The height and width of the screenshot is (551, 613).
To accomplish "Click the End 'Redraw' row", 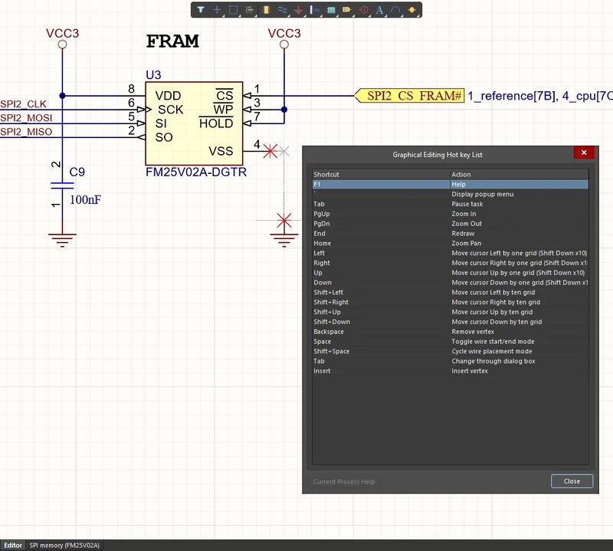I will 451,233.
